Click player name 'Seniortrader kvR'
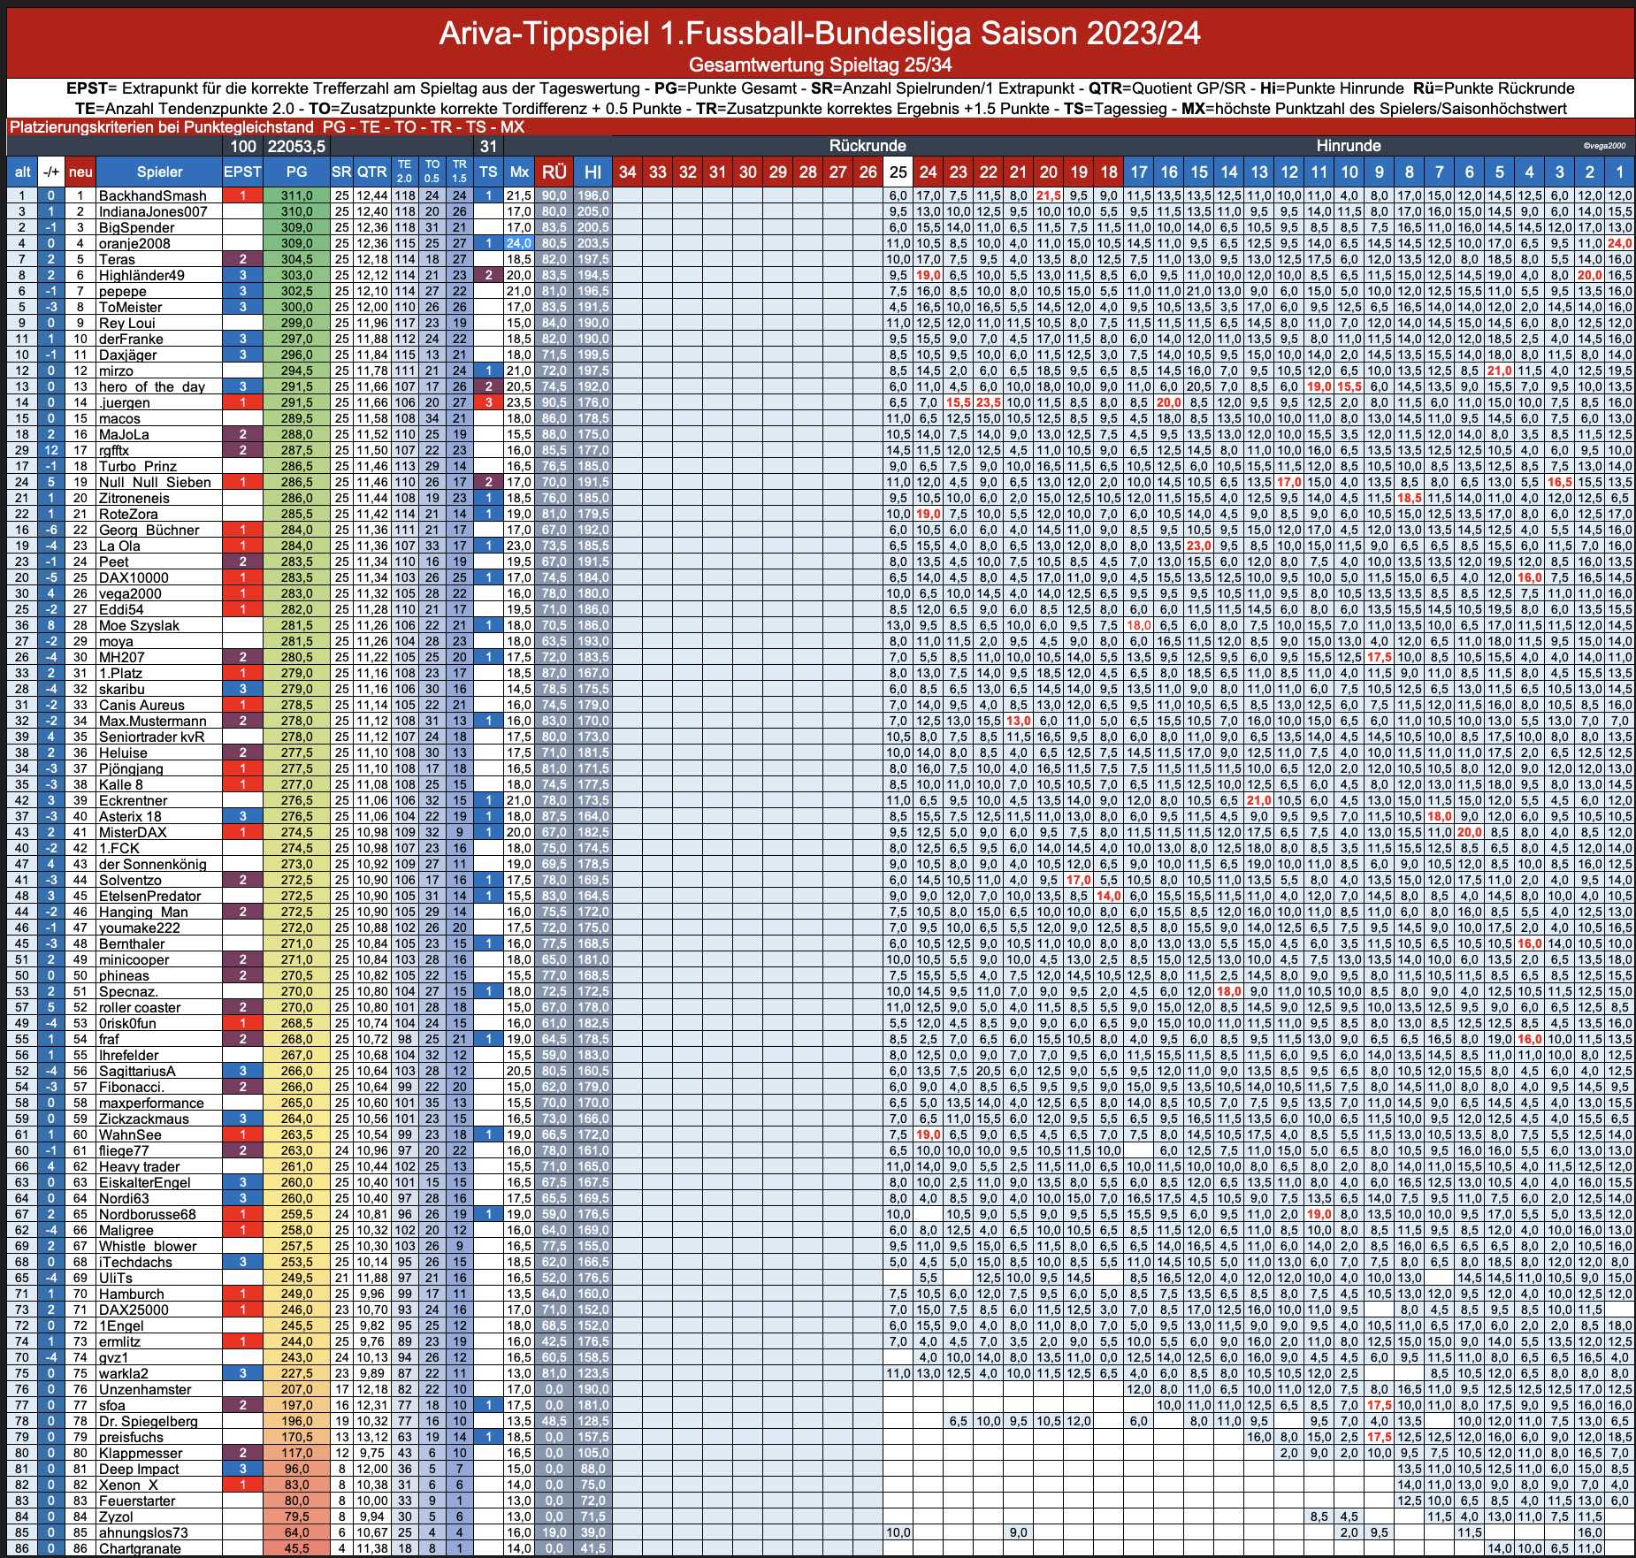This screenshot has width=1636, height=1558. (x=151, y=737)
